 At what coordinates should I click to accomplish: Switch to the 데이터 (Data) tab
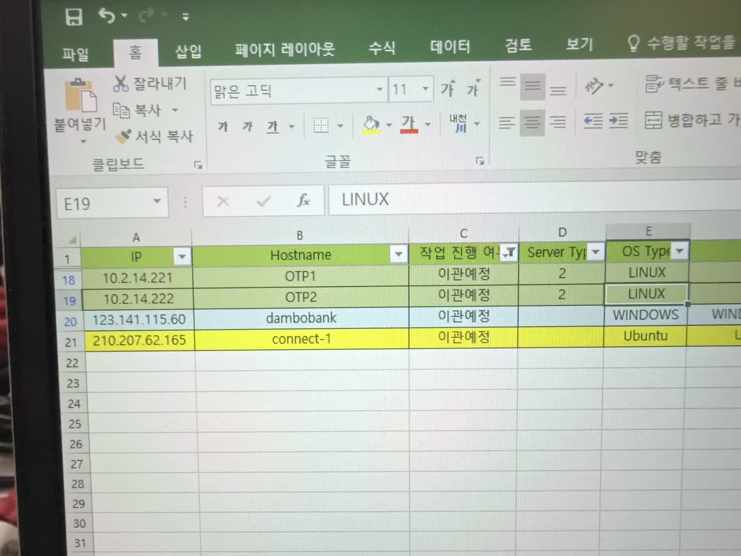pos(450,47)
